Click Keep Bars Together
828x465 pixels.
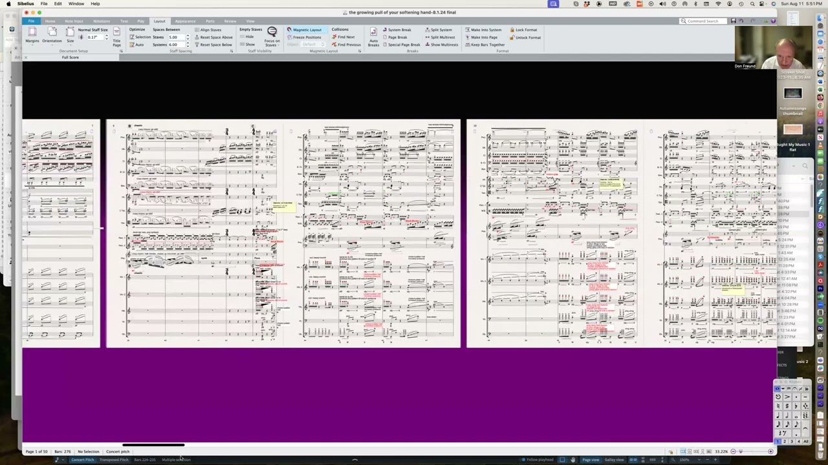pos(485,45)
